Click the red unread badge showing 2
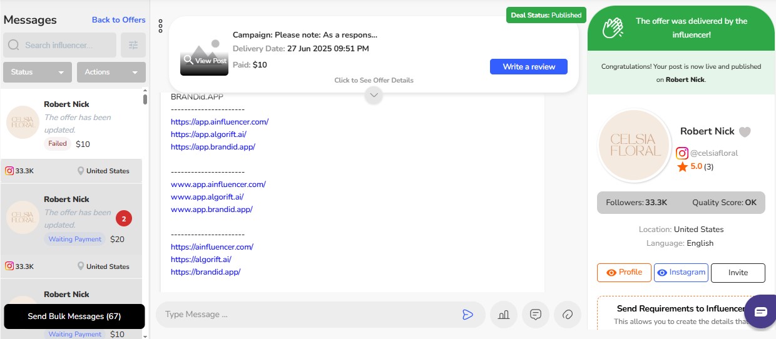Screen dimensions: 776x339 124,219
